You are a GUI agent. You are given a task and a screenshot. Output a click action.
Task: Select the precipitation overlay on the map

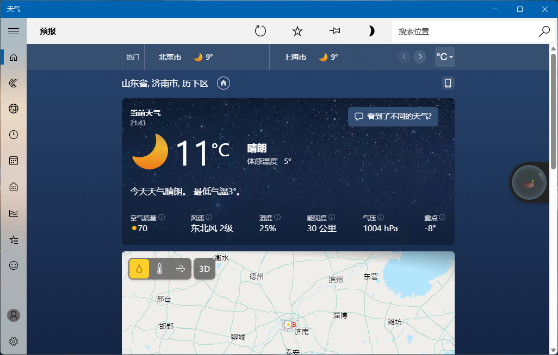(139, 269)
